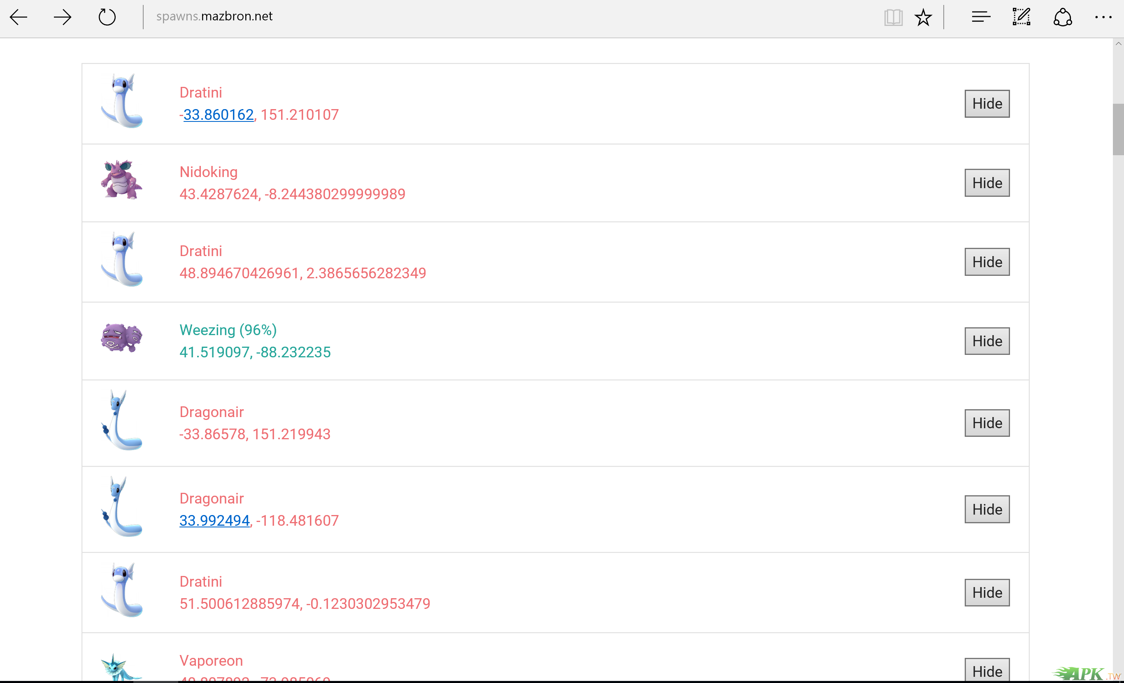The height and width of the screenshot is (683, 1124).
Task: Hide the Weezing (96%) entry
Action: point(987,341)
